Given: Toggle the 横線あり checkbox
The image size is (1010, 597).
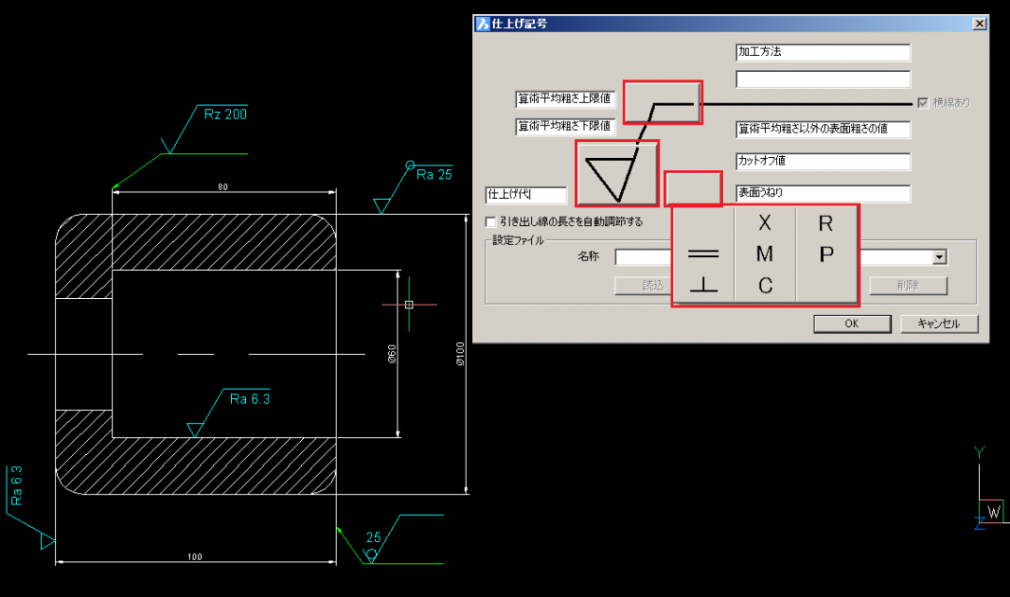Looking at the screenshot, I should tap(923, 103).
